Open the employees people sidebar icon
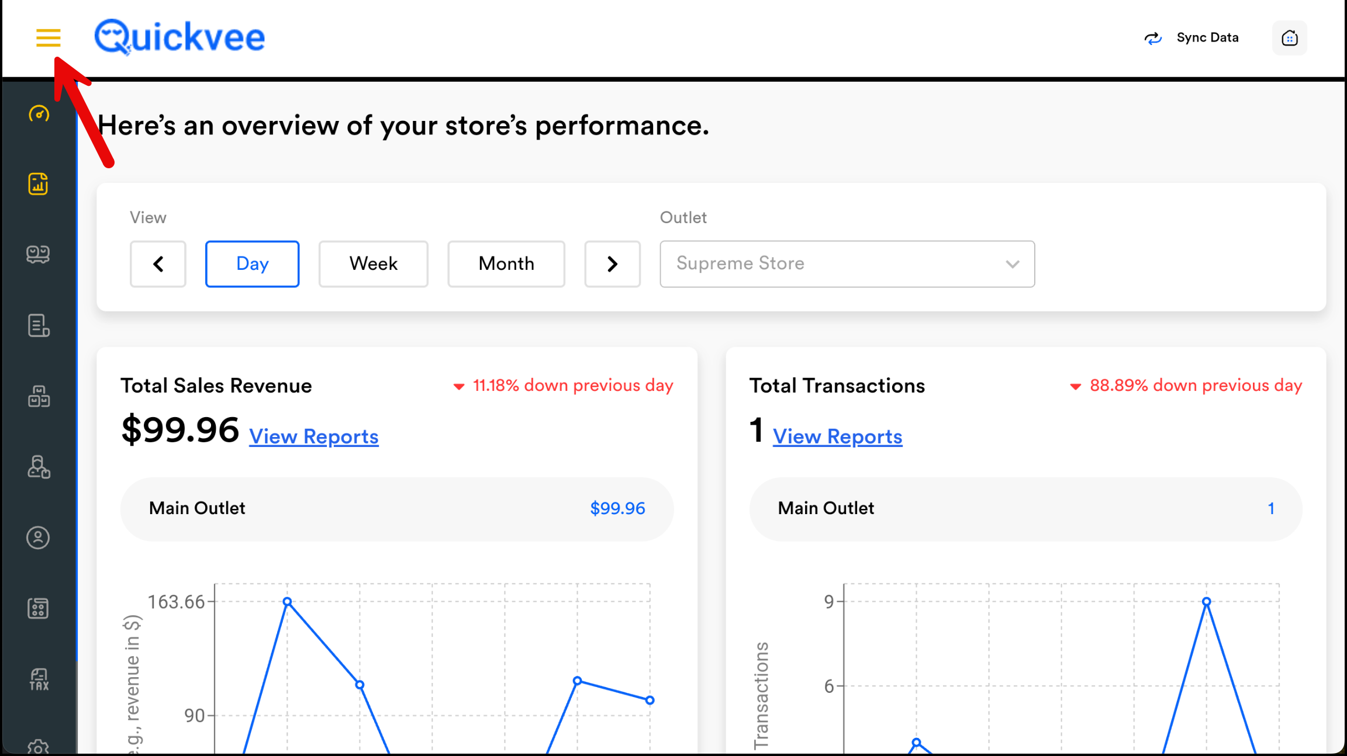 pos(39,467)
